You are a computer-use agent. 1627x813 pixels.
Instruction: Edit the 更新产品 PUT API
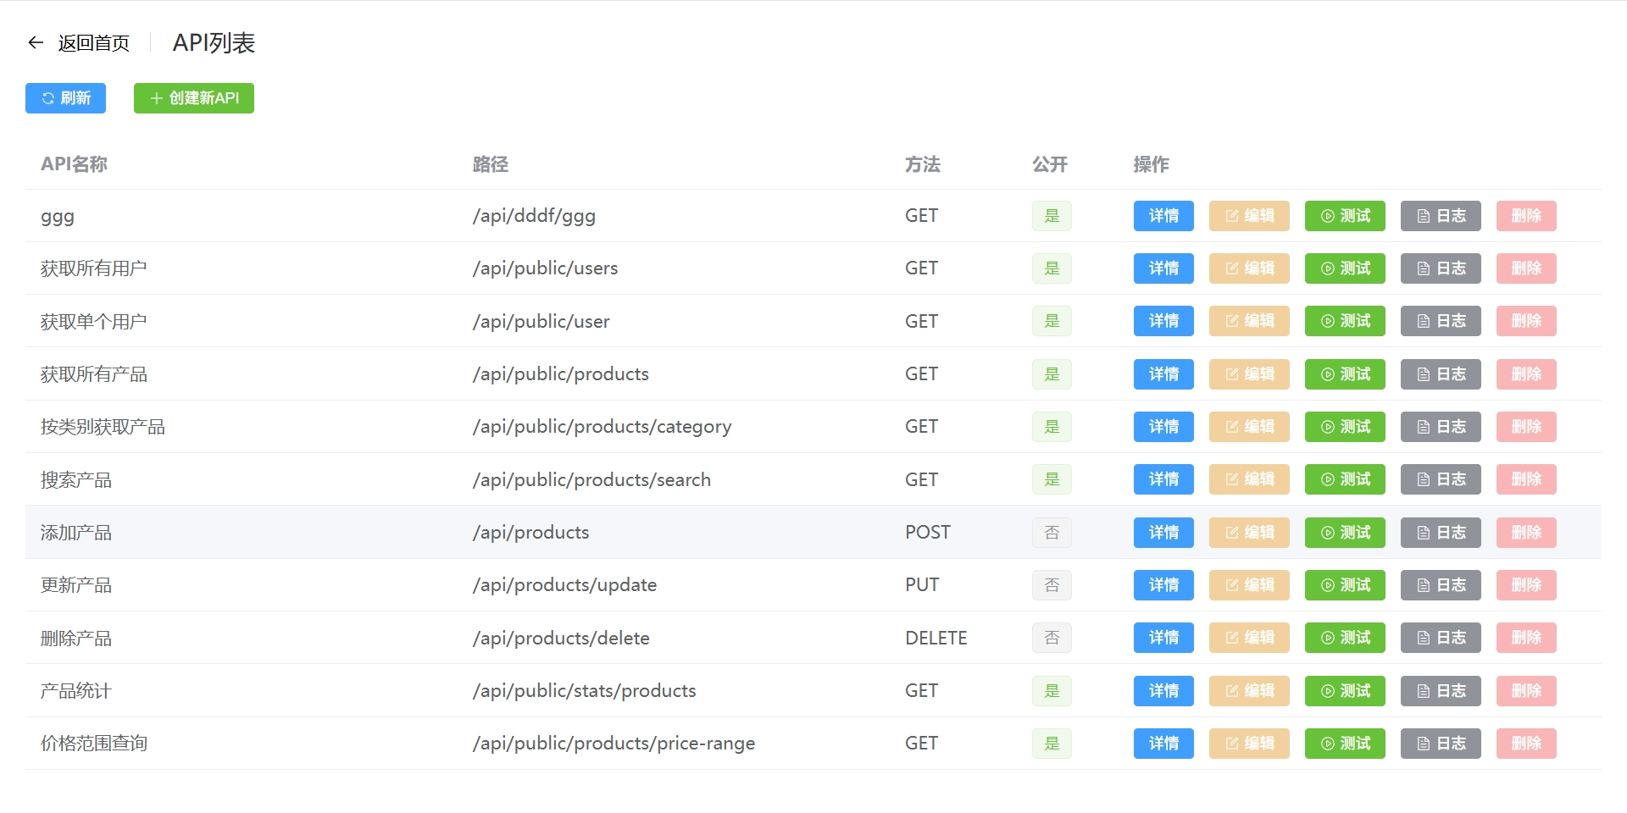tap(1249, 585)
